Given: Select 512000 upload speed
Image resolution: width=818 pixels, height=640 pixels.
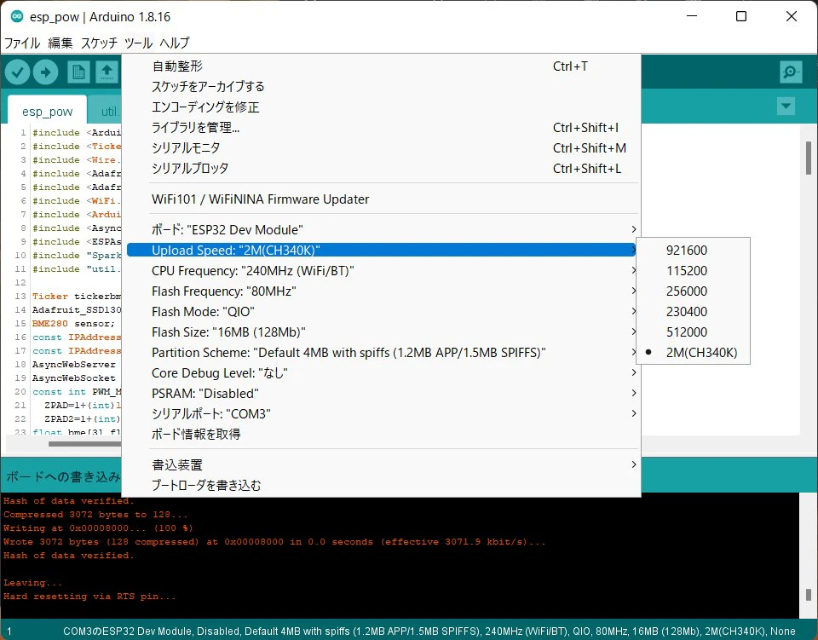Looking at the screenshot, I should [x=693, y=332].
